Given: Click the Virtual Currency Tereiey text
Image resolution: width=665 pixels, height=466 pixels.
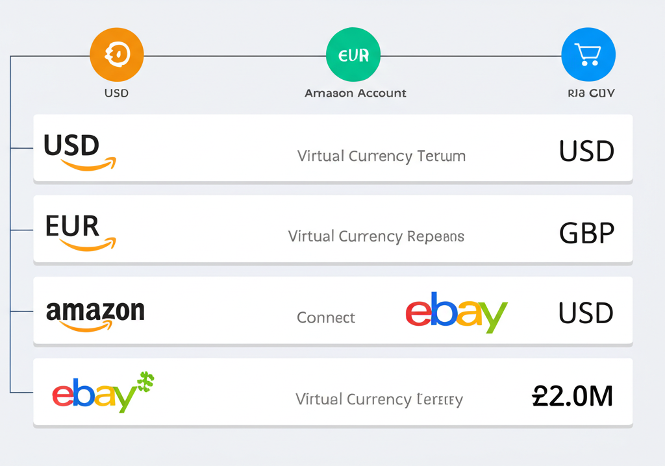Looking at the screenshot, I should pos(379,399).
